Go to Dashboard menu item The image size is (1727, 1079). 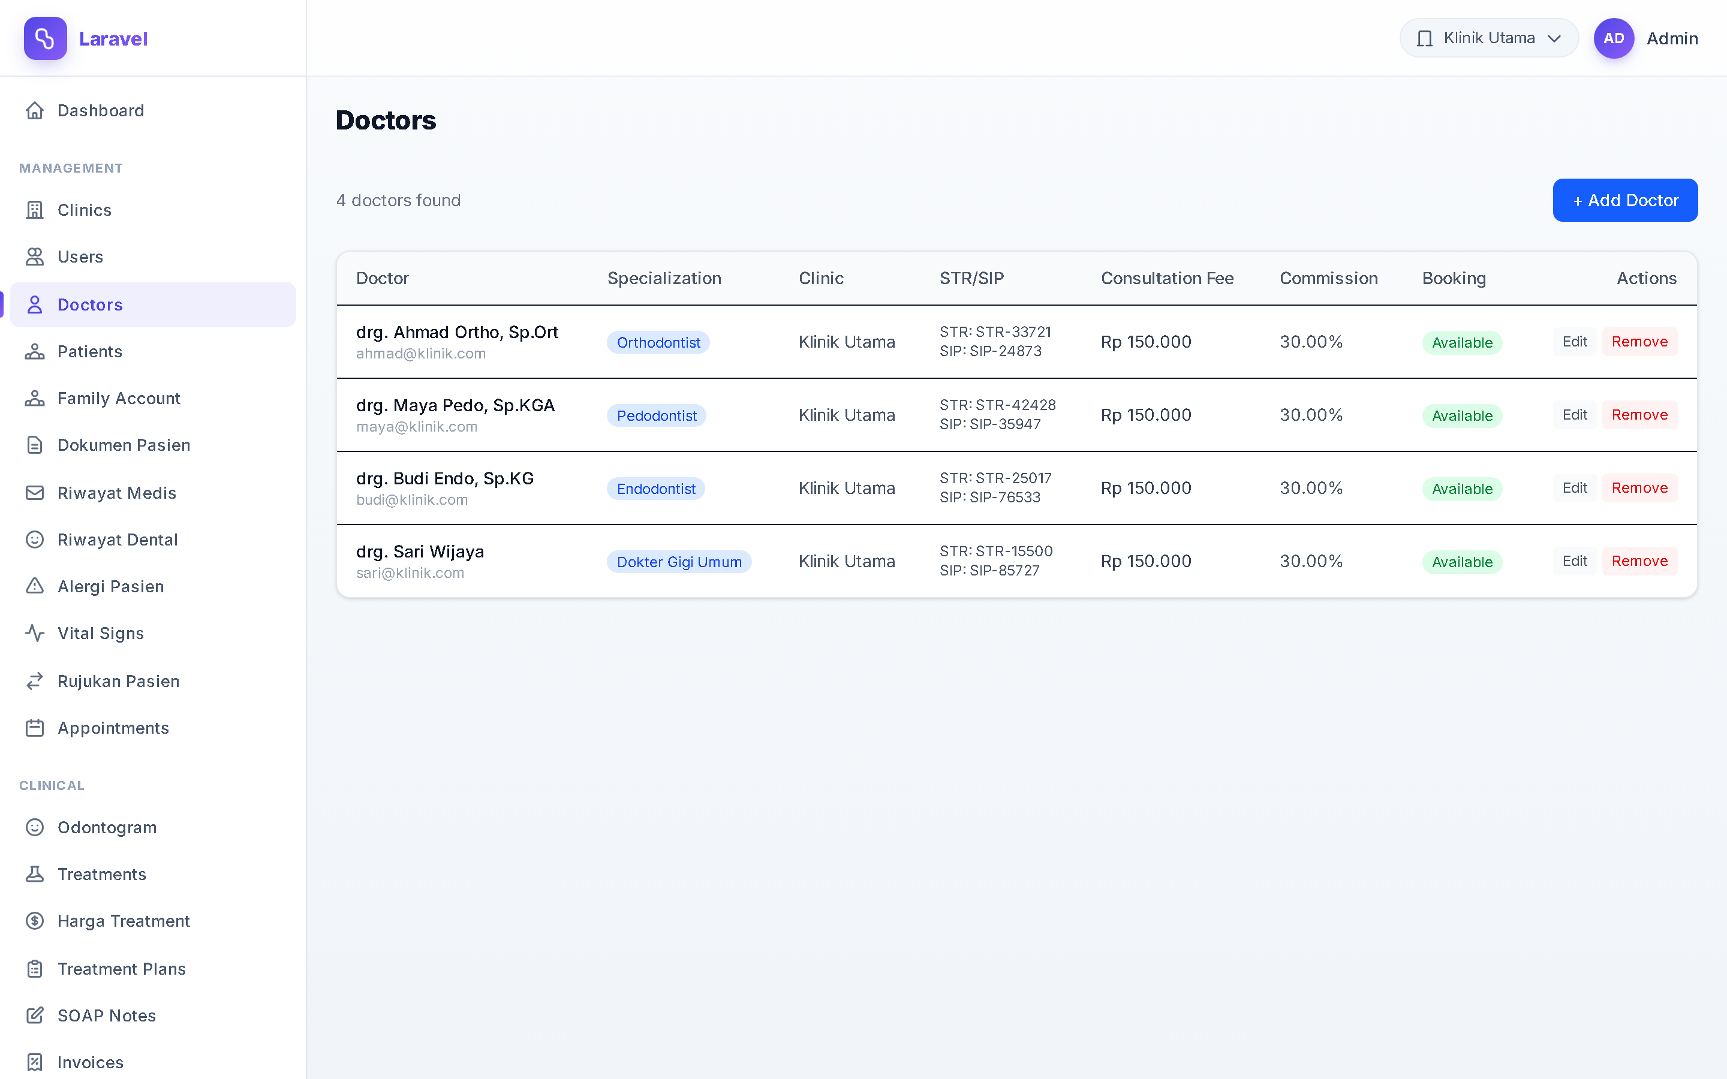coord(153,111)
